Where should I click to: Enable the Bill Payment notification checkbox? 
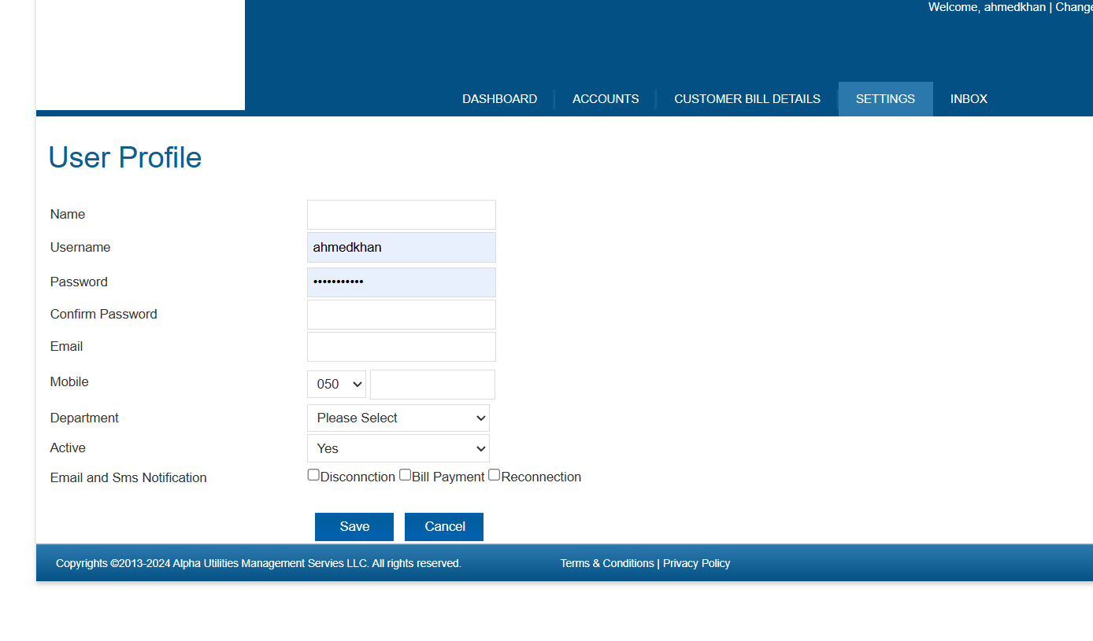click(x=405, y=475)
